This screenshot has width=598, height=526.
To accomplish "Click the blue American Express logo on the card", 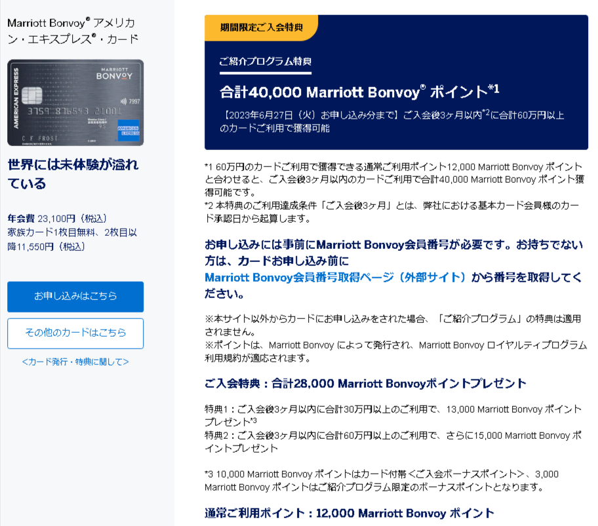I will (x=125, y=128).
